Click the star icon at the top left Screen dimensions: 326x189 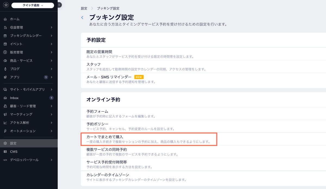(x=5, y=5)
